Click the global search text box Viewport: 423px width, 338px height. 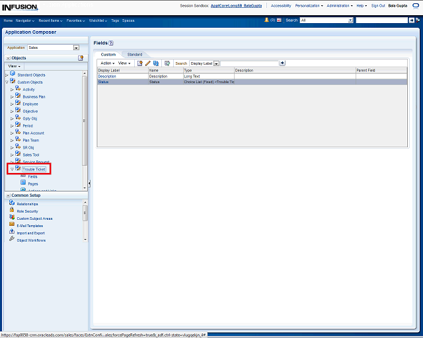pyautogui.click(x=382, y=20)
